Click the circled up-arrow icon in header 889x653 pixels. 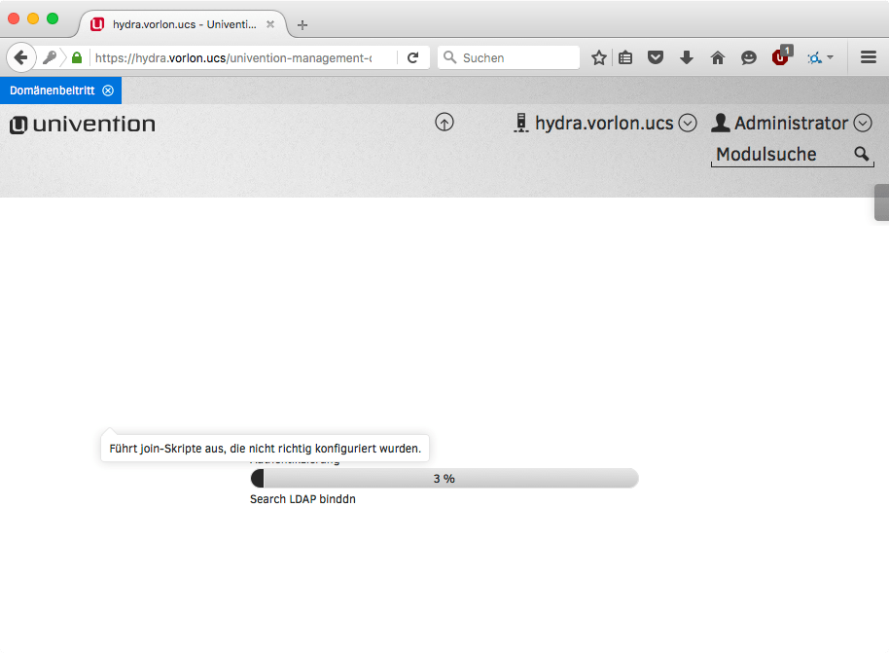(x=444, y=123)
